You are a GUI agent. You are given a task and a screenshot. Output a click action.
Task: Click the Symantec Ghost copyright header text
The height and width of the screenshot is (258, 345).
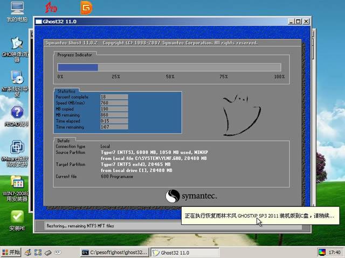pos(151,43)
